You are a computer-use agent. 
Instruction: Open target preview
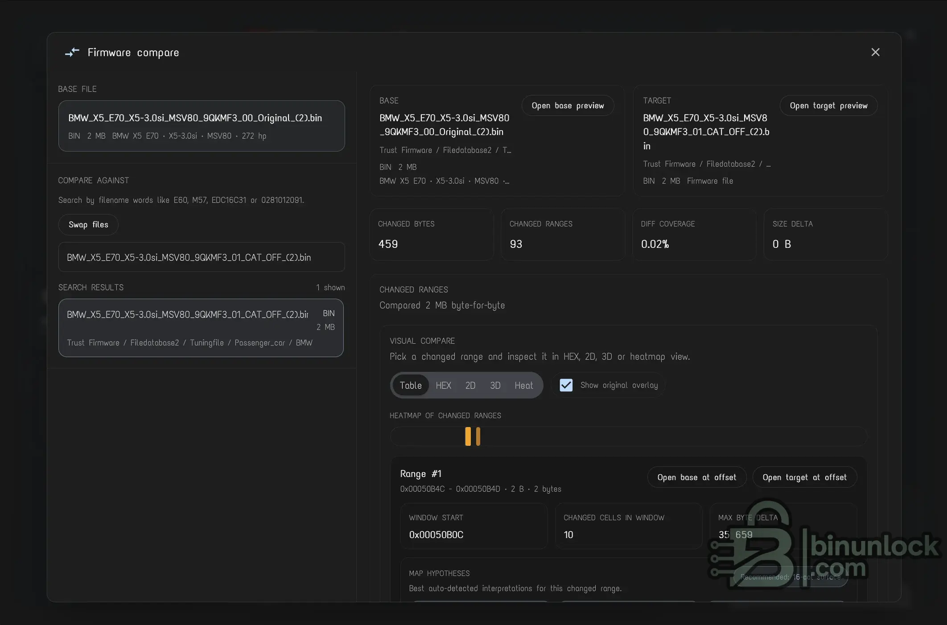click(828, 106)
